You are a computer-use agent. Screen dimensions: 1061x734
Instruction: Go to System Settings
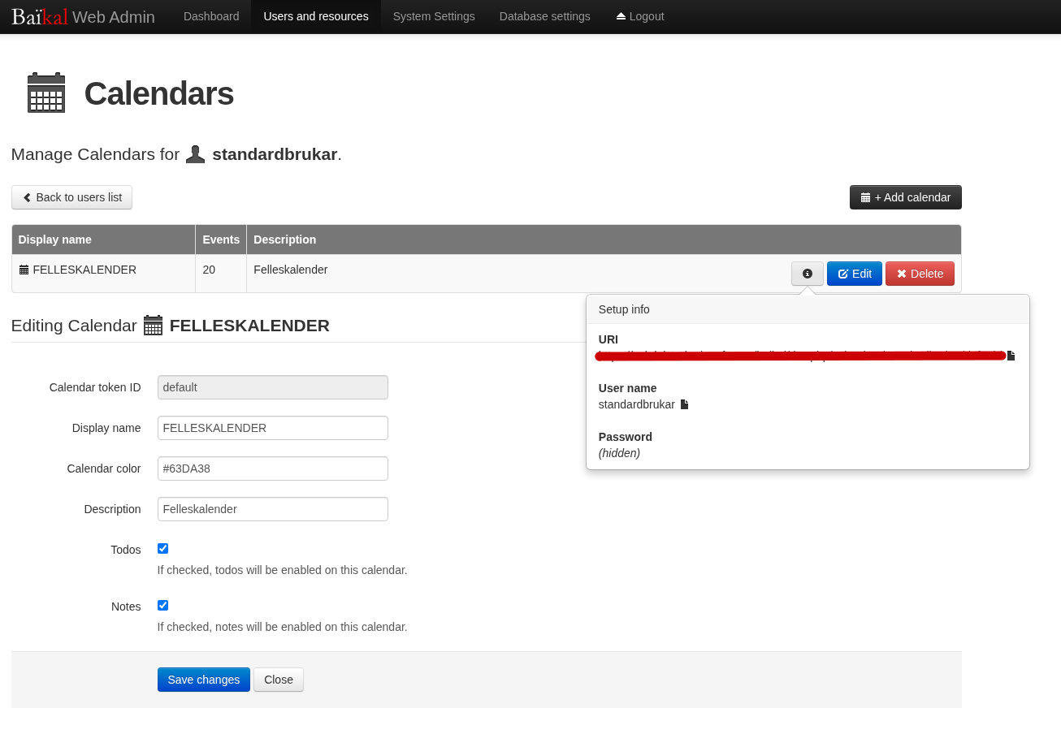tap(434, 16)
